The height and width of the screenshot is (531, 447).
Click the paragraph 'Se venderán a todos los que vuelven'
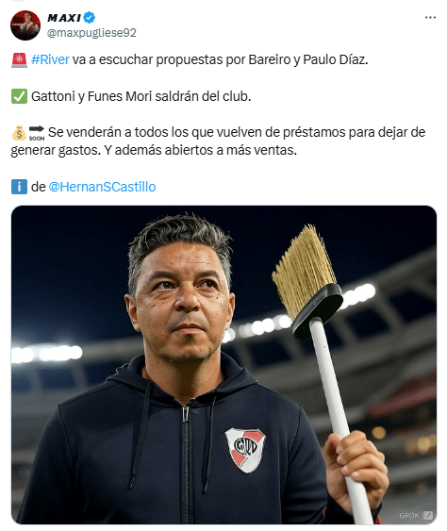[x=218, y=141]
